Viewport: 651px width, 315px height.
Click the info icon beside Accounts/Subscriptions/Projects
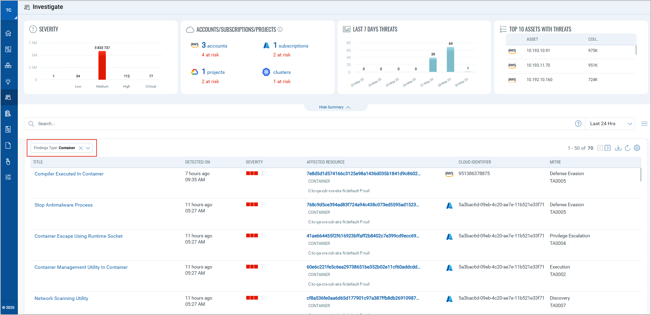coord(280,29)
